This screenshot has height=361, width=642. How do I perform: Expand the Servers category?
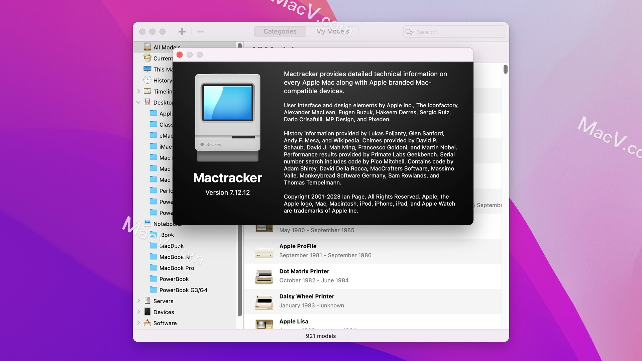click(x=138, y=301)
